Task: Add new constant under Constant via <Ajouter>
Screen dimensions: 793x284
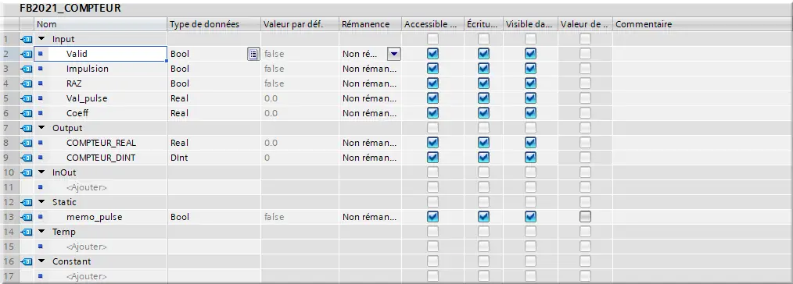Action: point(87,276)
